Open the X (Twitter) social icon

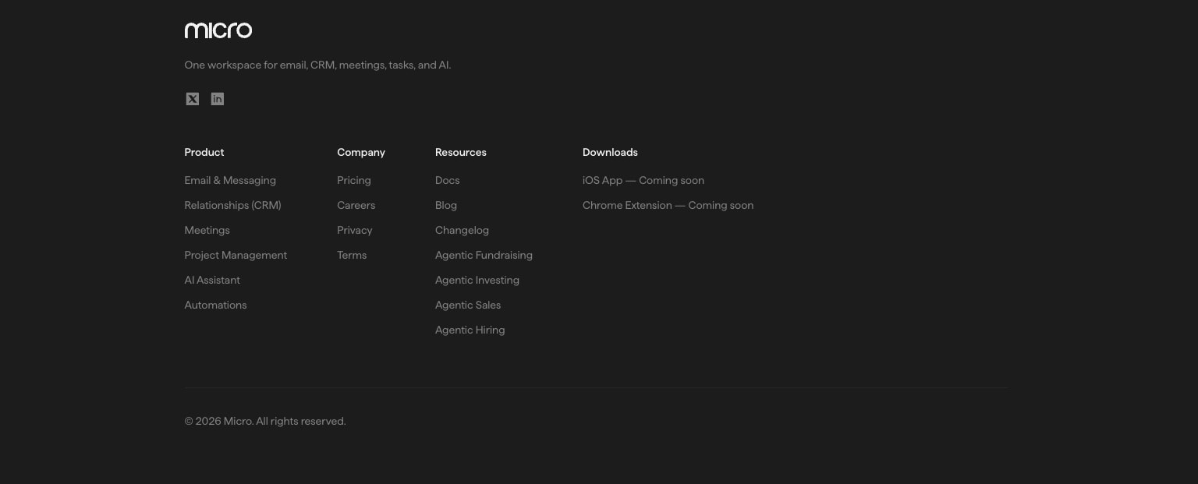coord(193,99)
